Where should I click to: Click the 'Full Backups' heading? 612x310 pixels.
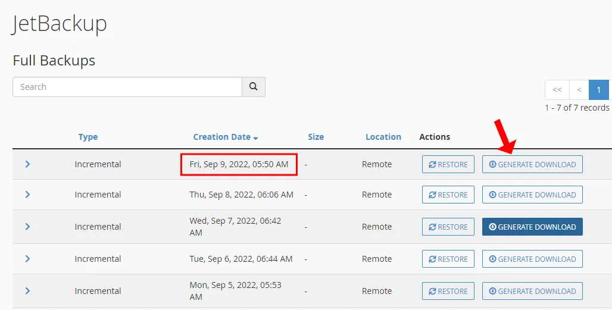[54, 61]
